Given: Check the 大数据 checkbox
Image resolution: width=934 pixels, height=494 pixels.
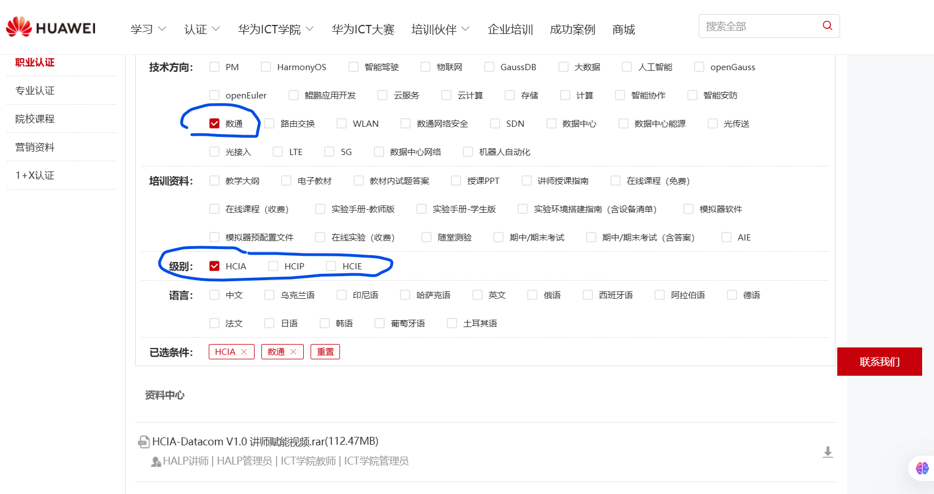Looking at the screenshot, I should (563, 67).
